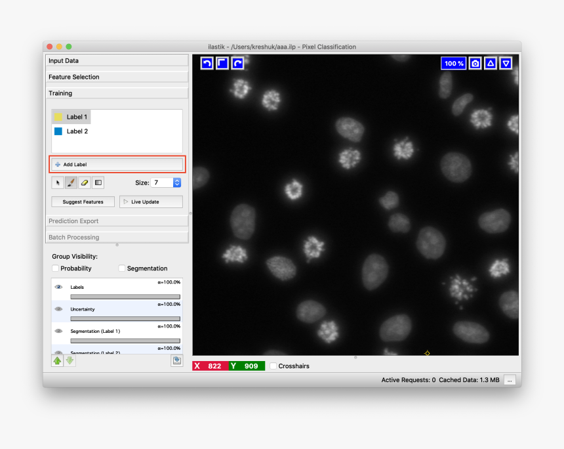Click the camera snapshot export icon
The width and height of the screenshot is (564, 449).
pyautogui.click(x=475, y=64)
